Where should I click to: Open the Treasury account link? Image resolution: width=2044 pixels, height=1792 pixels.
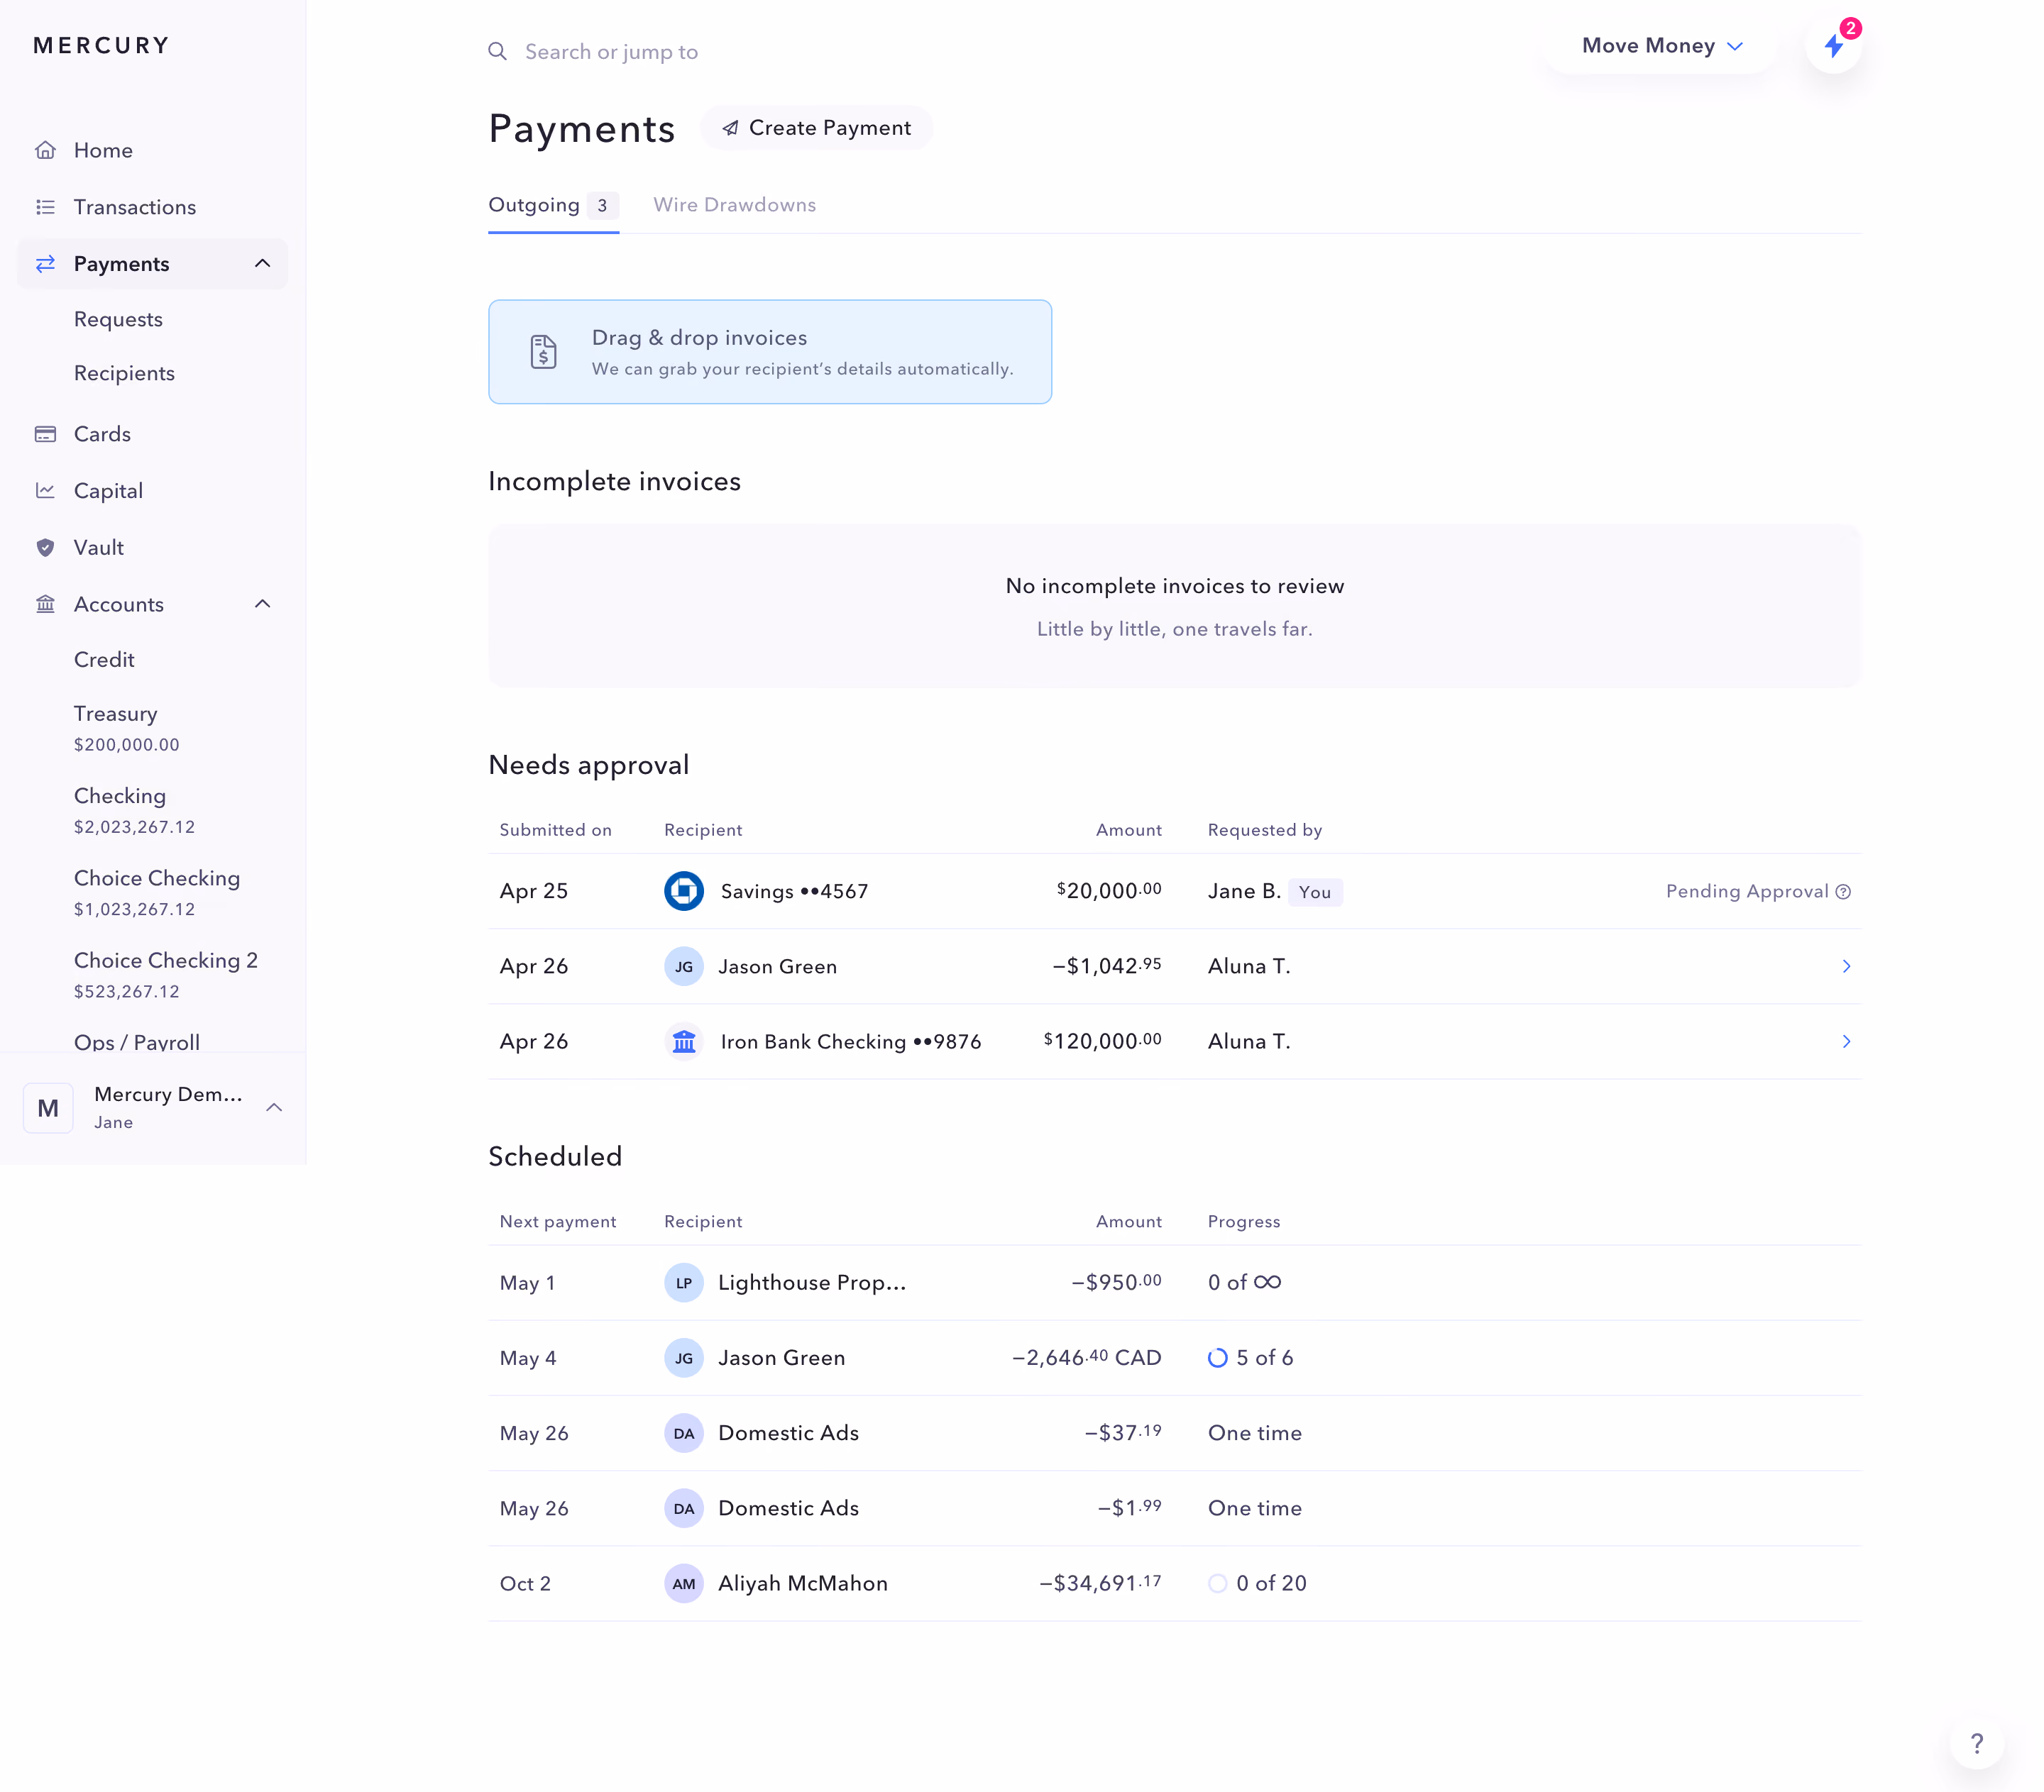[x=126, y=728]
